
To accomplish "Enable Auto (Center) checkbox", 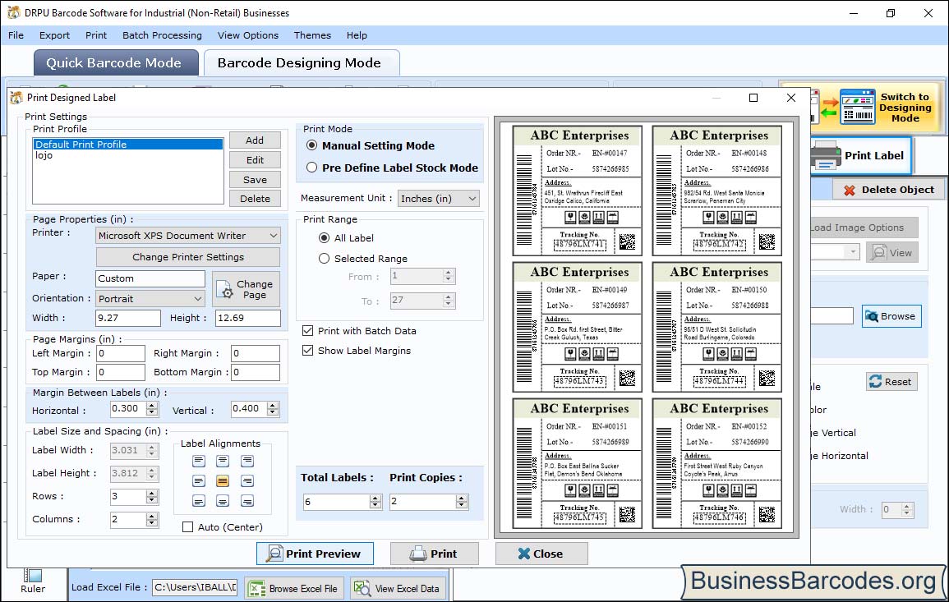I will click(x=187, y=527).
